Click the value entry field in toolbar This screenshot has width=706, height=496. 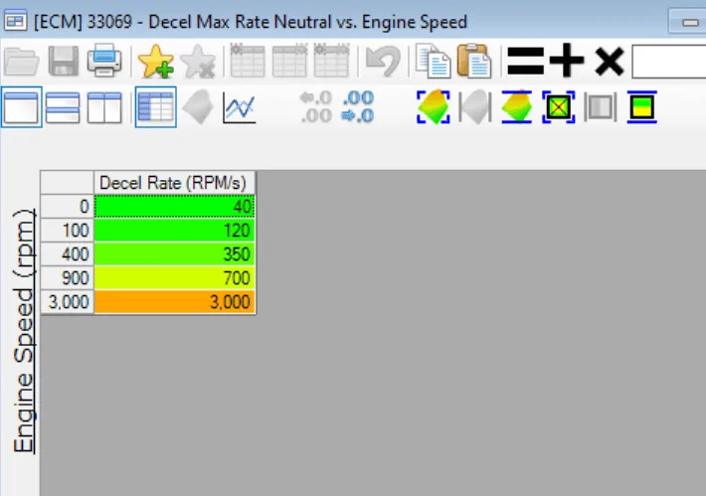coord(668,62)
